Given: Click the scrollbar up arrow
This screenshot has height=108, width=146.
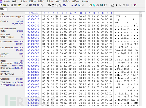Looking at the screenshot, I should coord(140,13).
